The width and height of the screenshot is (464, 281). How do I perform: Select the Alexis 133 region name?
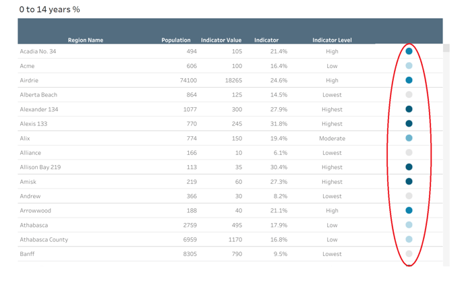coord(33,124)
